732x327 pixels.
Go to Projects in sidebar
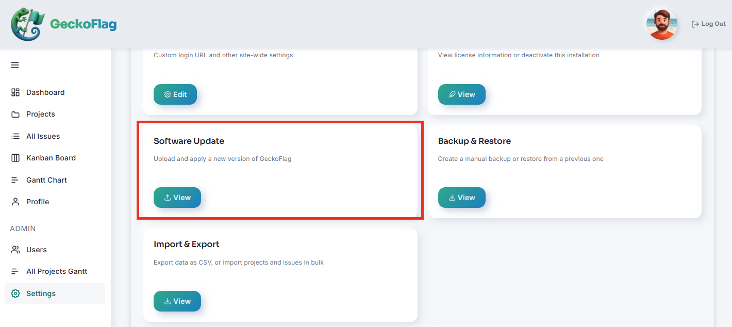pos(55,114)
